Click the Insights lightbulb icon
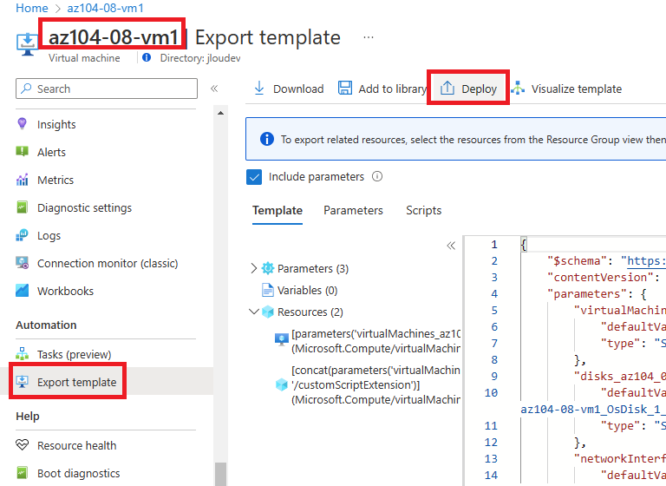Image resolution: width=666 pixels, height=486 pixels. pyautogui.click(x=22, y=124)
